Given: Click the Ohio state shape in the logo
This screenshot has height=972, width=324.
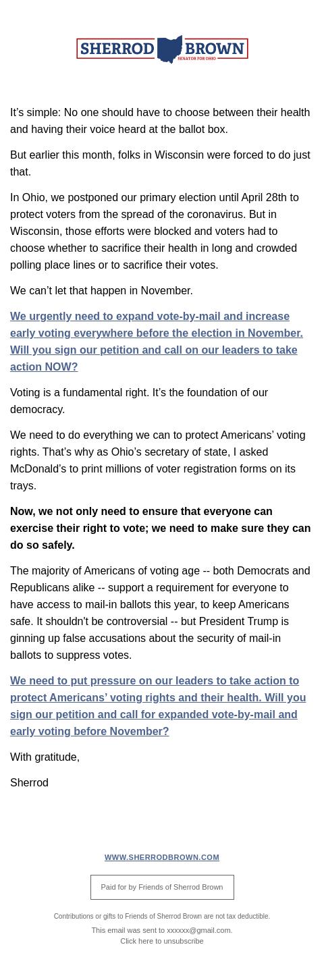Looking at the screenshot, I should [x=169, y=49].
